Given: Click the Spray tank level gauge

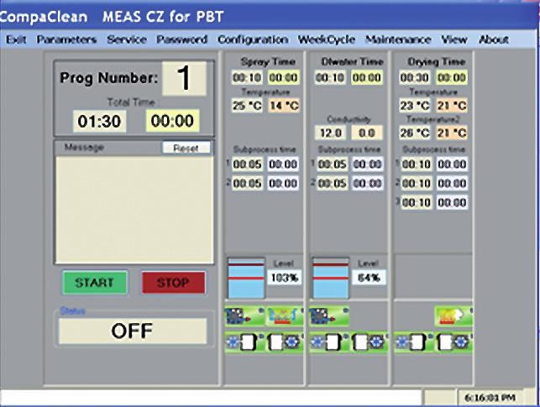Looking at the screenshot, I should click(x=246, y=277).
